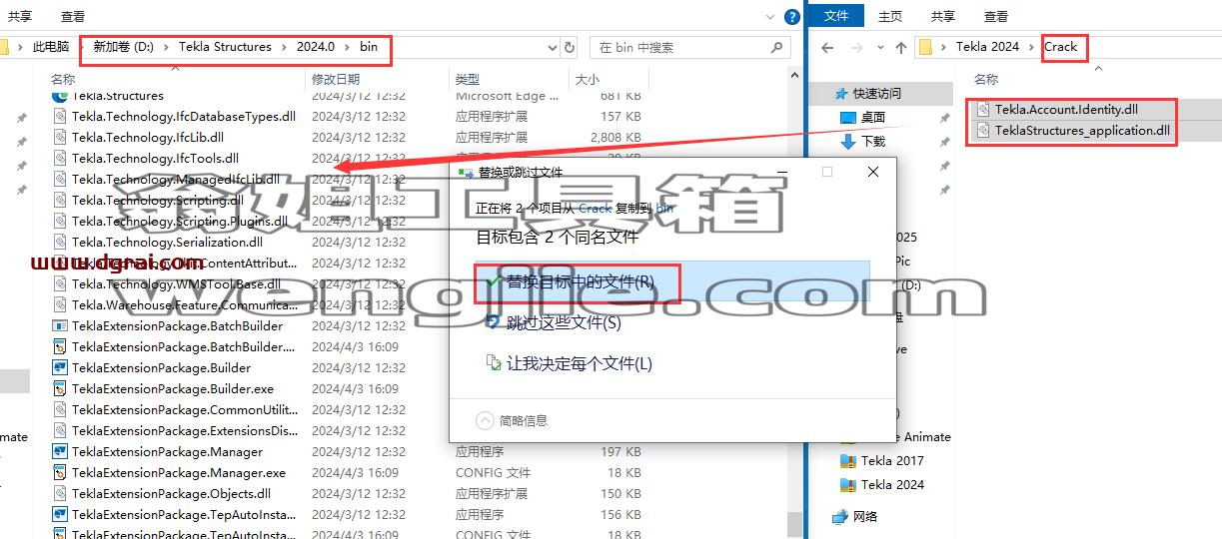
Task: Open the View (查看) ribbon tab in the left window
Action: 72,16
